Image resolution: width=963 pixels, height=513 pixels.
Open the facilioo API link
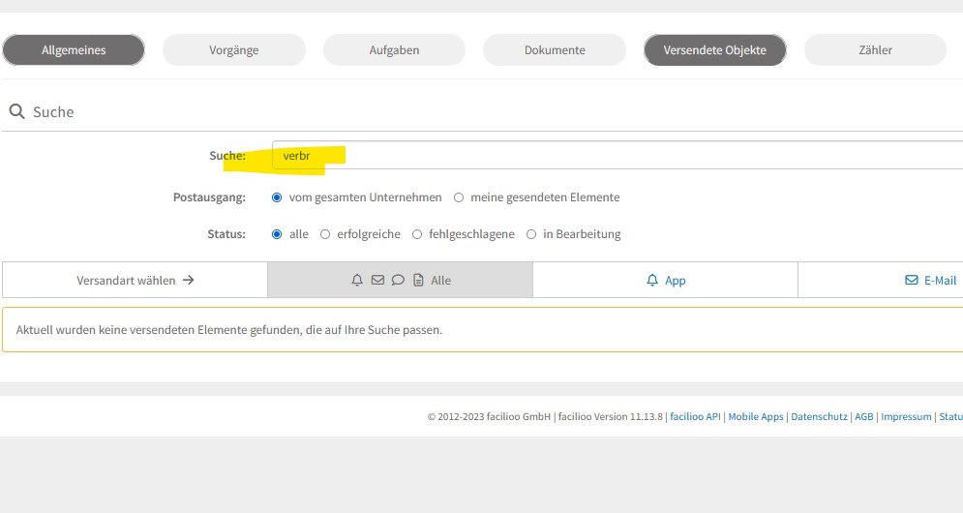tap(695, 417)
